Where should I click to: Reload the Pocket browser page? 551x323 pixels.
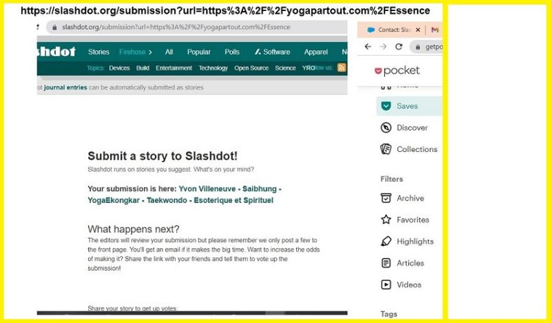[399, 47]
